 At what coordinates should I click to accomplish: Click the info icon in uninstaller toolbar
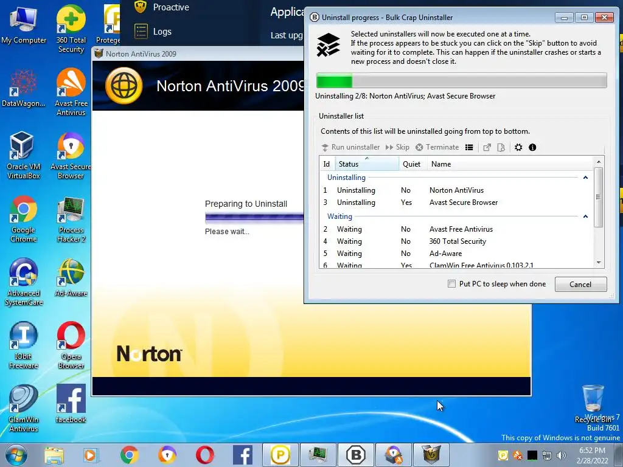coord(532,147)
